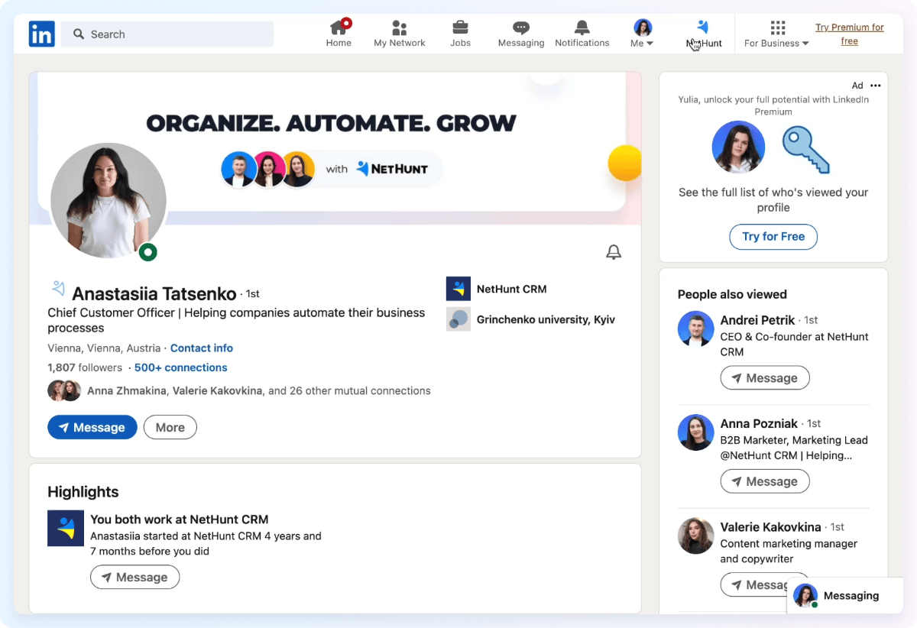The image size is (917, 628).
Task: Open Grinchenko university, Kyiv link
Action: click(546, 319)
